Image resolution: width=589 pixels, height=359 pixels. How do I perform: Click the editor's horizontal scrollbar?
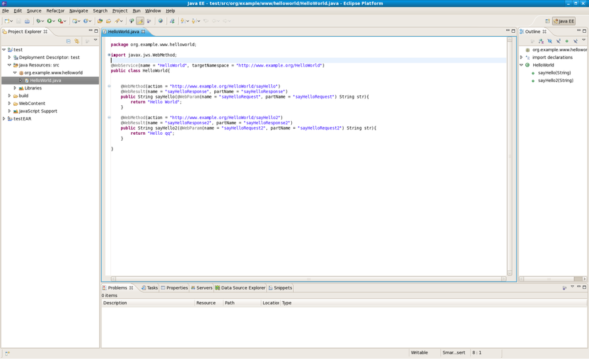[x=308, y=279]
